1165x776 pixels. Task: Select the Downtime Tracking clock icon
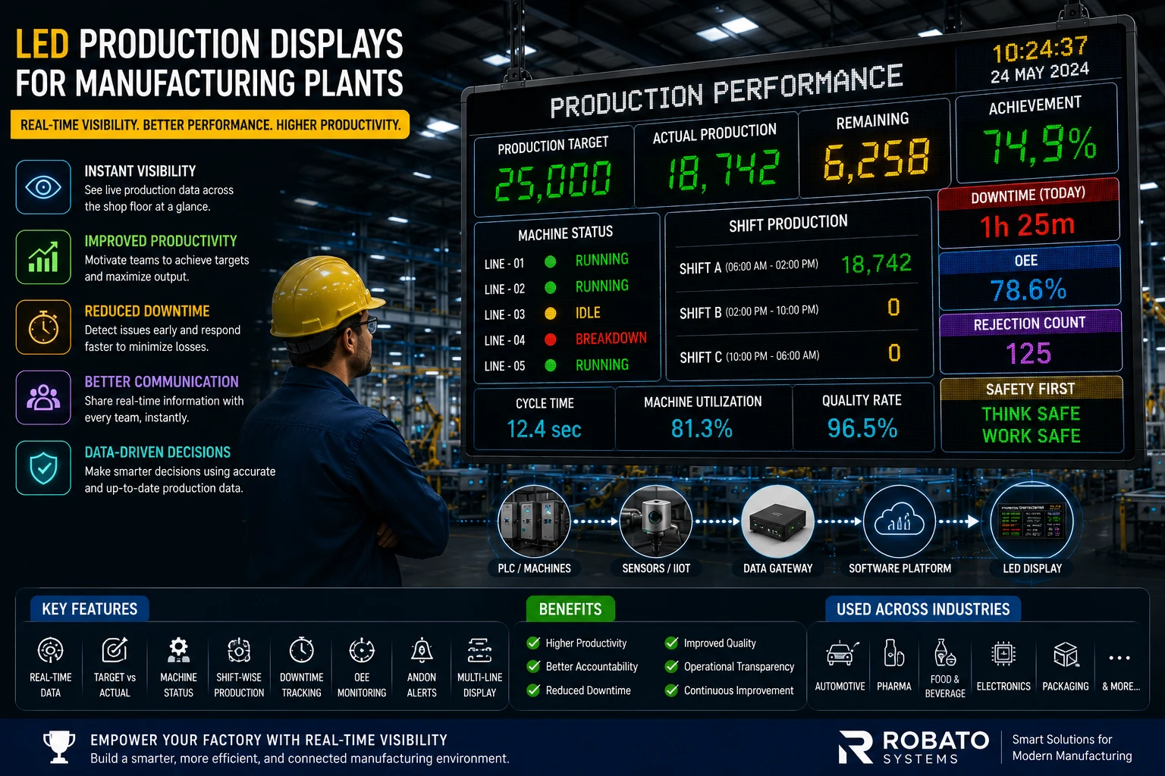[301, 650]
